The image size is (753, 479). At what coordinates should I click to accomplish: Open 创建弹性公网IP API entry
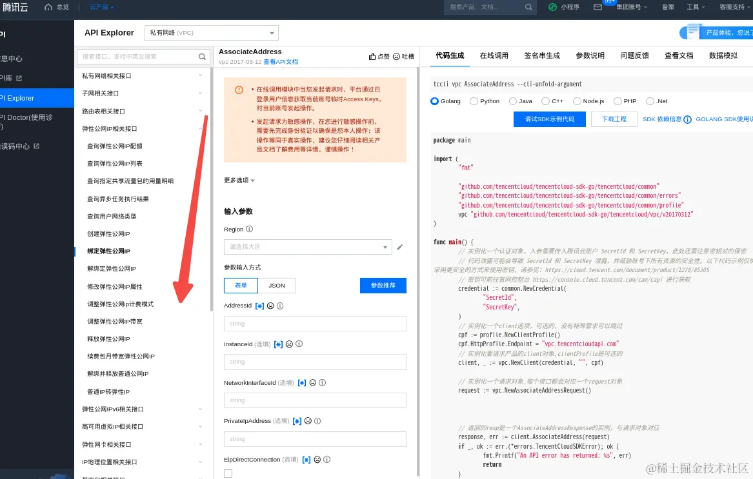(108, 234)
